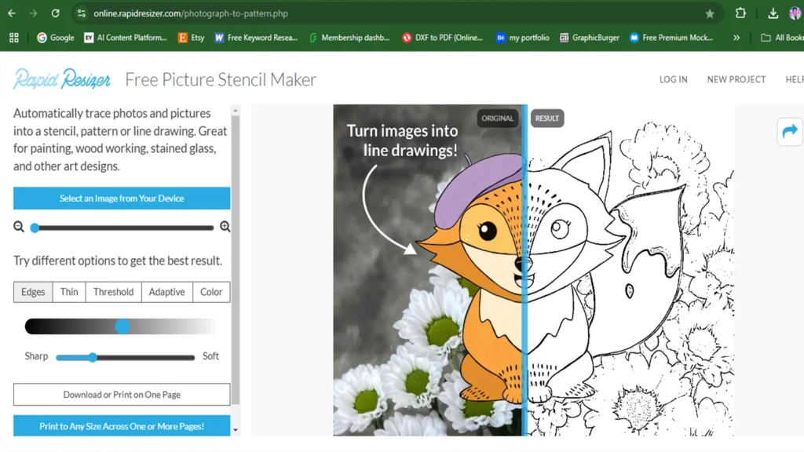Switch to the Thin tracing mode
The image size is (804, 452).
69,292
